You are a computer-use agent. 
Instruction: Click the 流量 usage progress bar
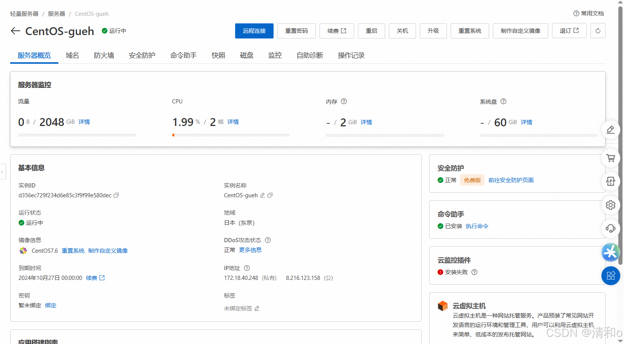(77, 135)
